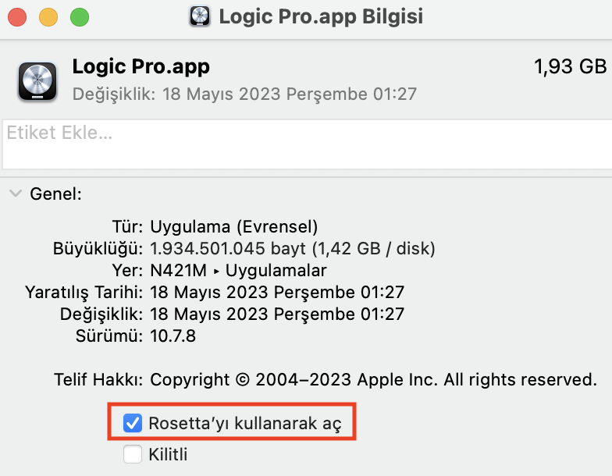This screenshot has height=476, width=612.
Task: Click the header Değişiklik date line
Action: tap(244, 94)
